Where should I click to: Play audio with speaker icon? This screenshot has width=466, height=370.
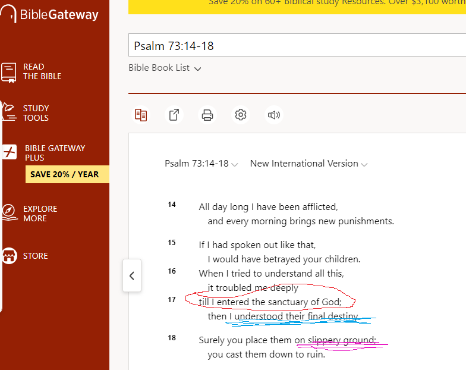click(274, 115)
